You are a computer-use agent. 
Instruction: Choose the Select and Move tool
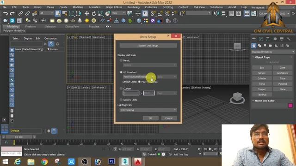(x=86, y=13)
